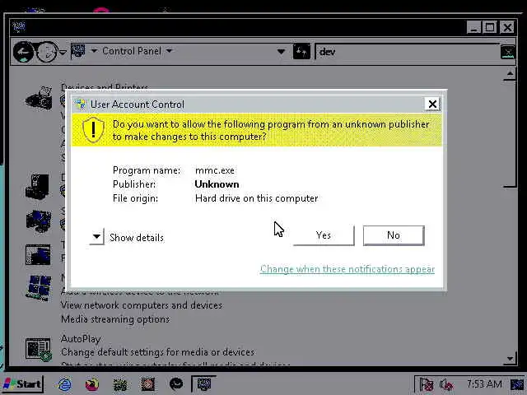This screenshot has width=527, height=395.
Task: Expand Show details arrow in UAC dialog
Action: click(97, 237)
